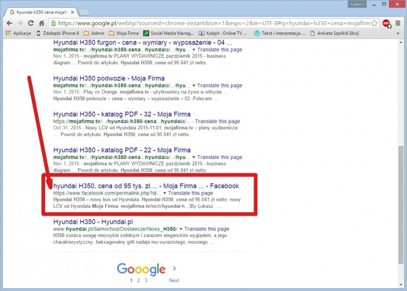Open the Aplikacje apps shortcut
Viewport: 407px width, 291px height.
click(x=18, y=33)
